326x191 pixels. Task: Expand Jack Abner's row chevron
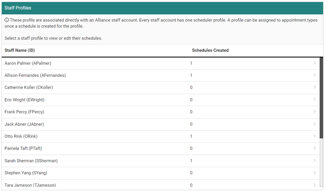[x=315, y=124]
